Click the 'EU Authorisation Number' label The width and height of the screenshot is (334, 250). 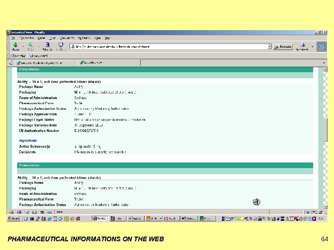point(39,131)
